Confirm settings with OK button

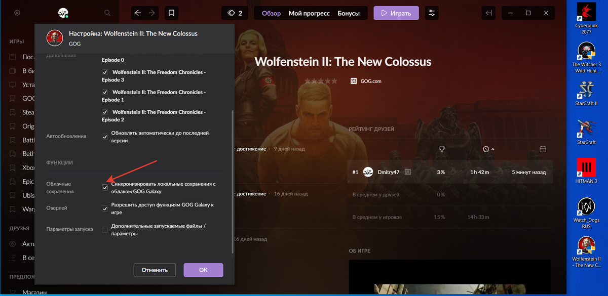coord(203,270)
